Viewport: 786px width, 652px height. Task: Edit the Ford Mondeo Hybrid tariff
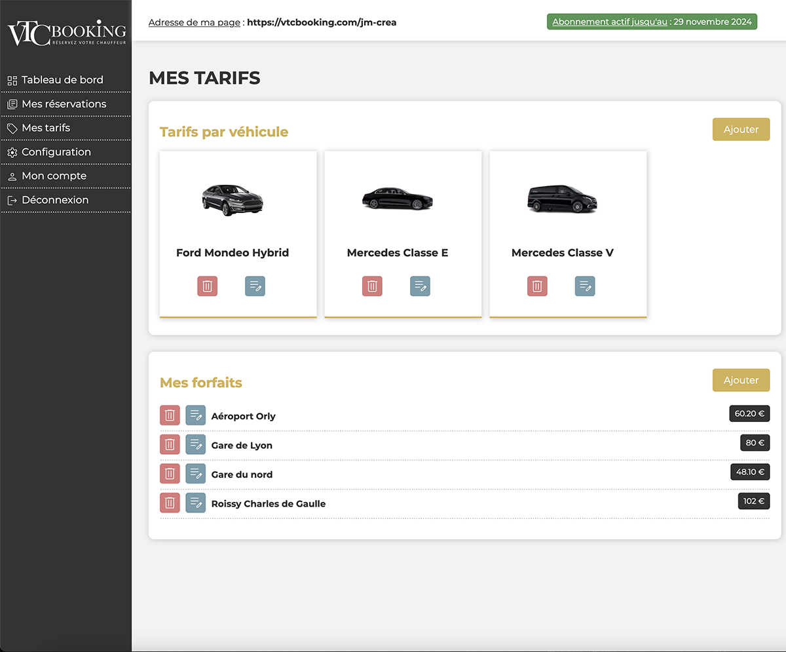tap(255, 286)
